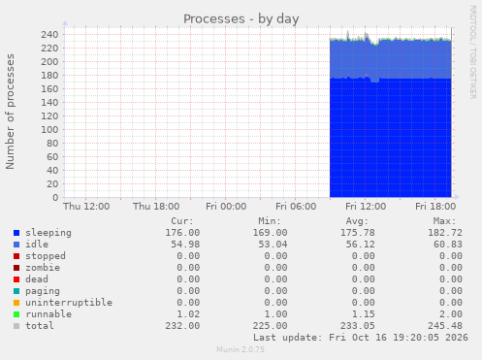Click the uninterruptible legend color swatch
This screenshot has height=360, width=482.
(x=16, y=303)
